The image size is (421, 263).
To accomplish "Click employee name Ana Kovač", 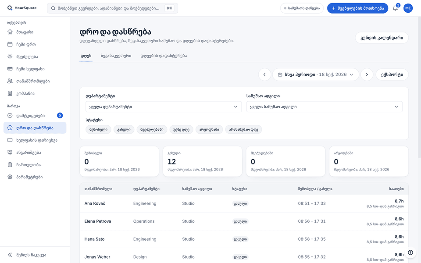I will click(95, 203).
